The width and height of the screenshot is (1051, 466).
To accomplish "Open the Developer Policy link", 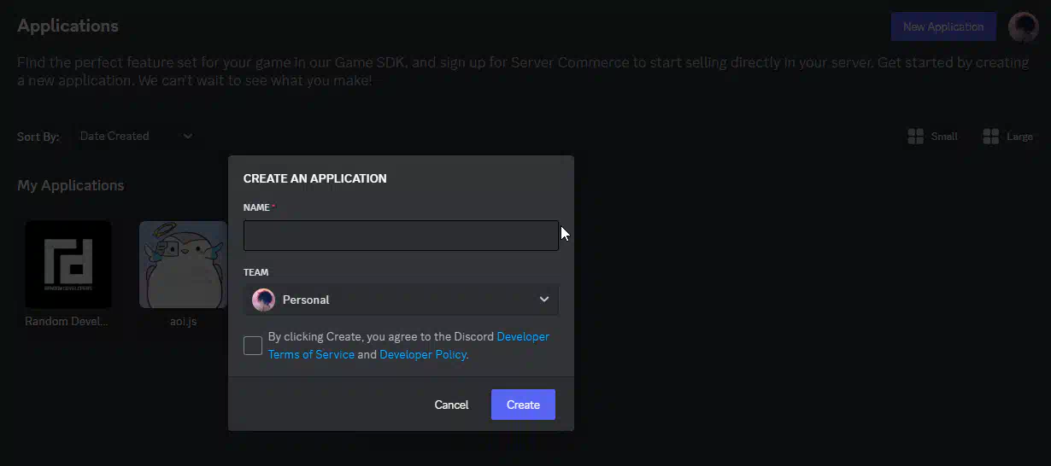I will click(423, 354).
